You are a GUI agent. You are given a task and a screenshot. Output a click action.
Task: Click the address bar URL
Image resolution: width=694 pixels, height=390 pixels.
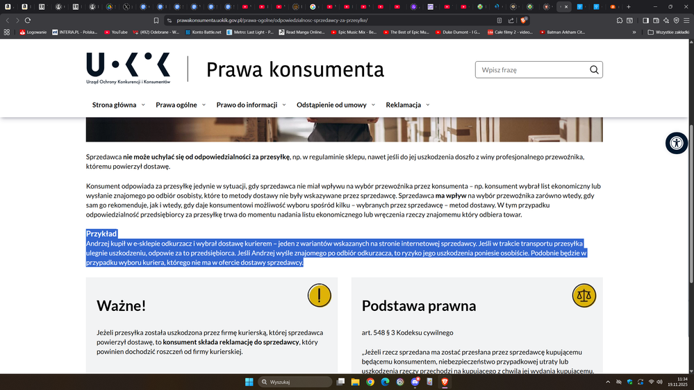tap(272, 20)
